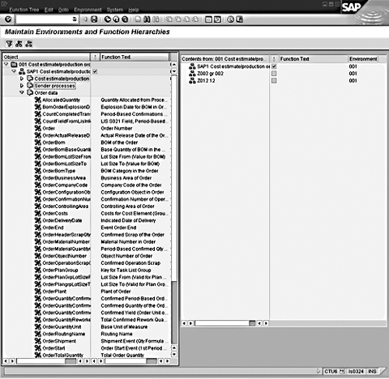The width and height of the screenshot is (389, 379).
Task: Click the Help question mark icon
Action: (230, 19)
